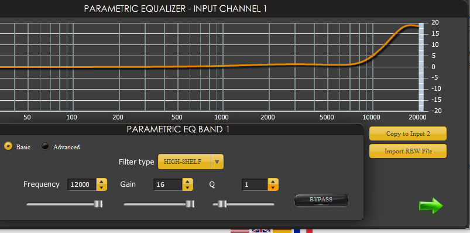Select the Advanced mode radio button
The image size is (470, 233).
pos(45,146)
